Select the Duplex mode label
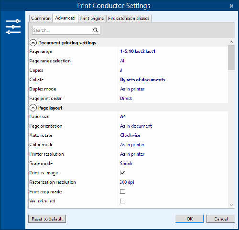Screen dimensions: 239x230 pyautogui.click(x=43, y=89)
